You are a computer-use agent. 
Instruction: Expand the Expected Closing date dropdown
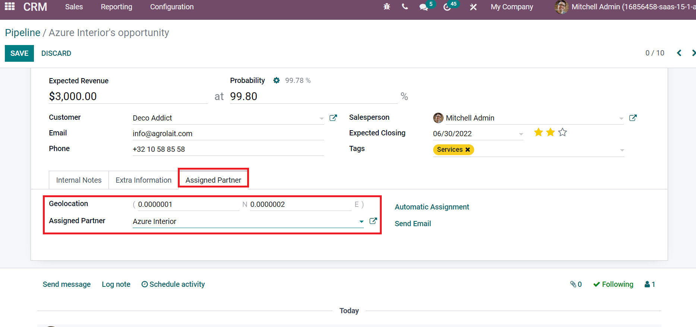click(x=521, y=134)
